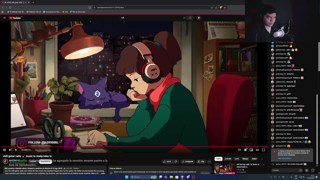The width and height of the screenshot is (320, 180).
Task: Open Documento sin título bookmark
Action: (x=51, y=12)
